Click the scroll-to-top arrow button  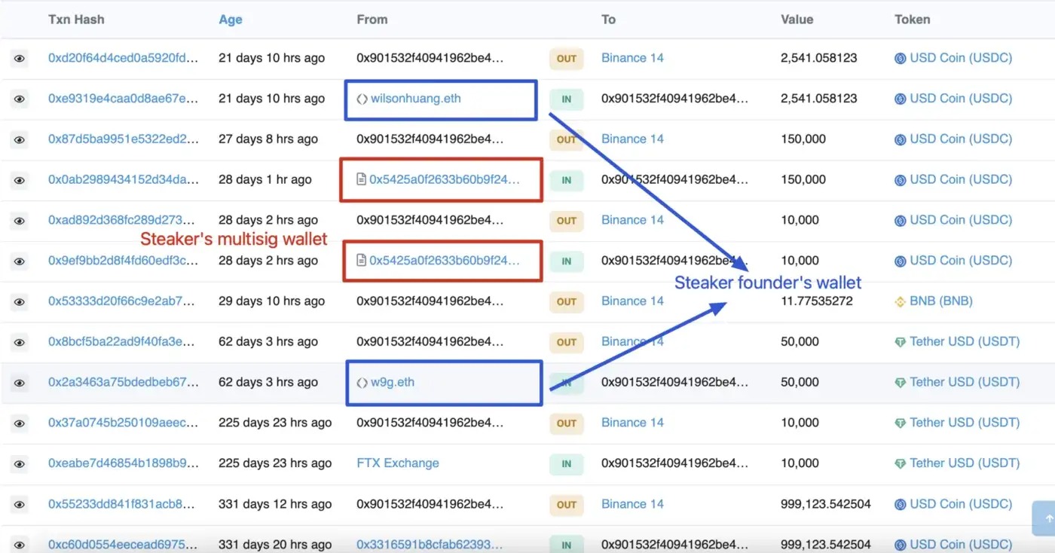[x=1044, y=519]
